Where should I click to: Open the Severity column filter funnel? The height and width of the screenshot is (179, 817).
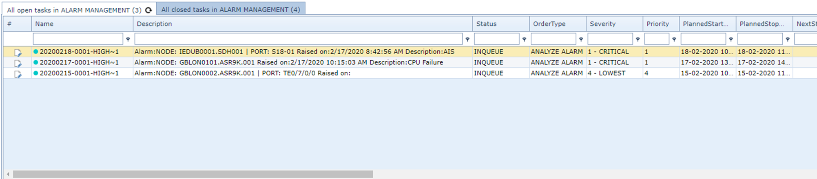click(x=638, y=40)
